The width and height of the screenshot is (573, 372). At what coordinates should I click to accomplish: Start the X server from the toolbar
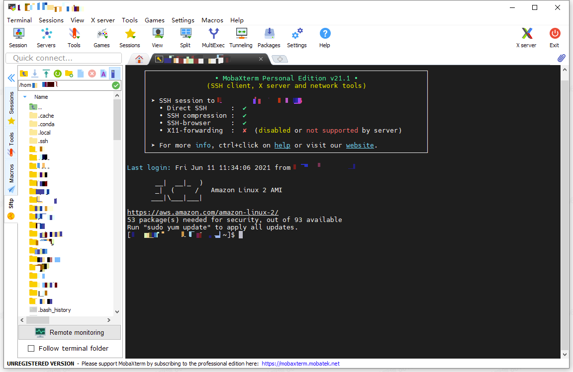(526, 38)
